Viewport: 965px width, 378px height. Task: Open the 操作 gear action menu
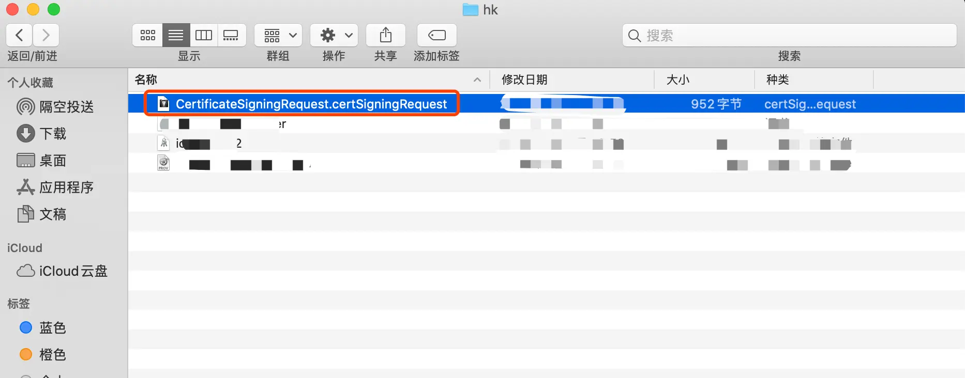[334, 35]
